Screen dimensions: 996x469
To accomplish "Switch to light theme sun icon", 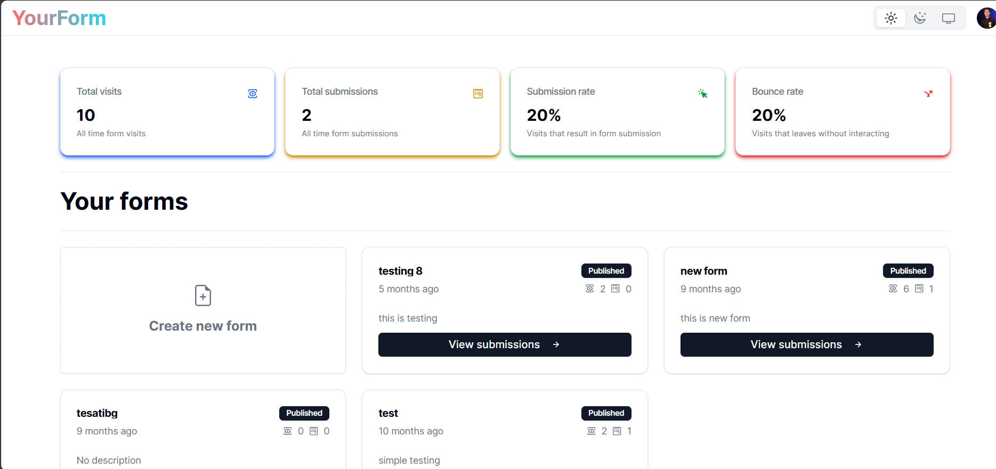I will click(x=890, y=18).
